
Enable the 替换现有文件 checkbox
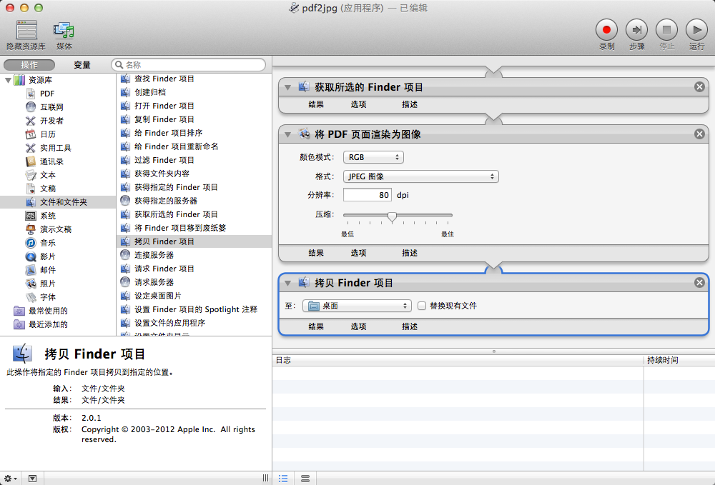(422, 306)
